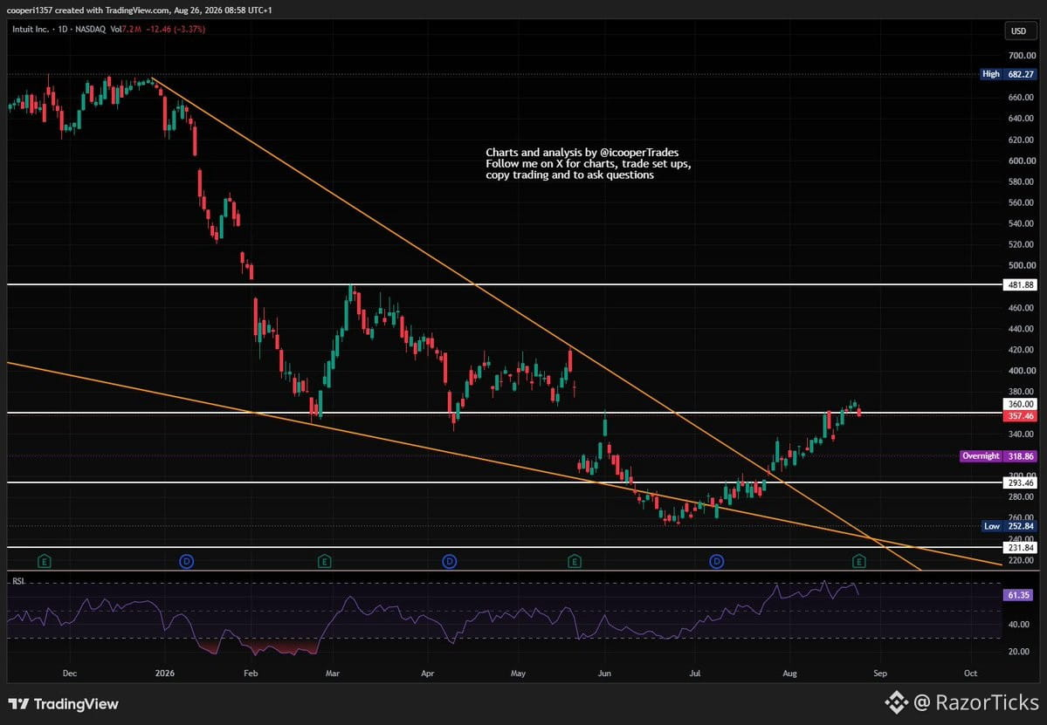Image resolution: width=1047 pixels, height=725 pixels.
Task: Click the 600.00 price axis value
Action: pyautogui.click(x=1022, y=161)
